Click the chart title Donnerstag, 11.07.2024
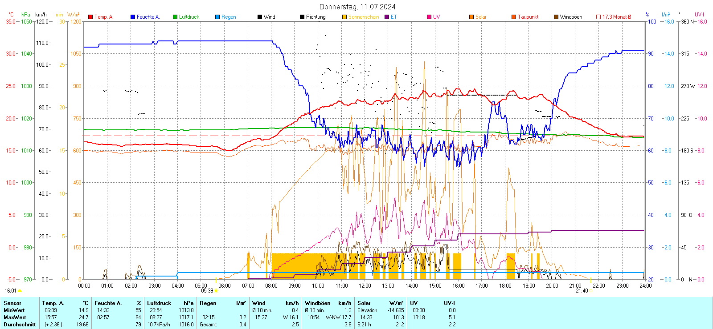The width and height of the screenshot is (713, 329). coord(357,7)
